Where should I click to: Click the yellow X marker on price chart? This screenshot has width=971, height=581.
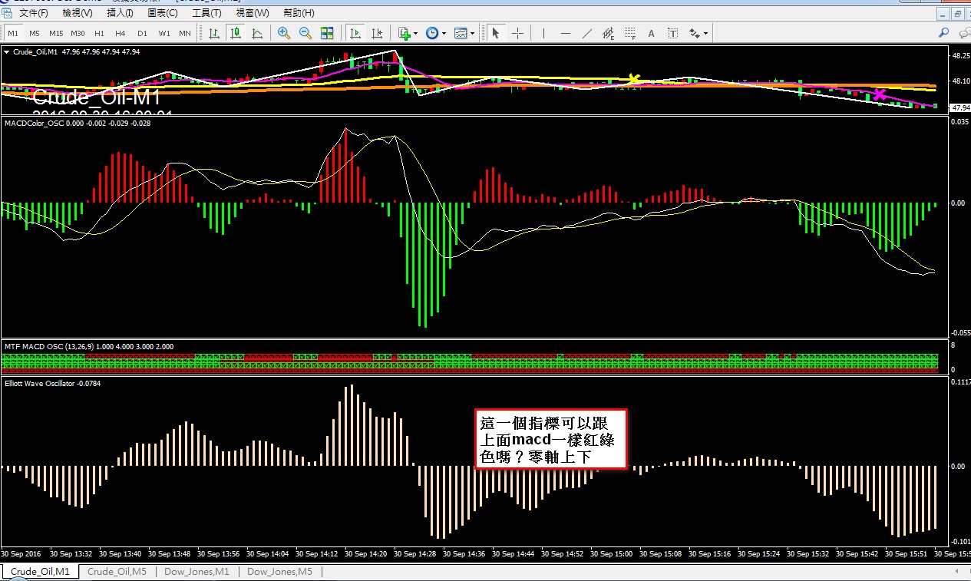click(634, 79)
